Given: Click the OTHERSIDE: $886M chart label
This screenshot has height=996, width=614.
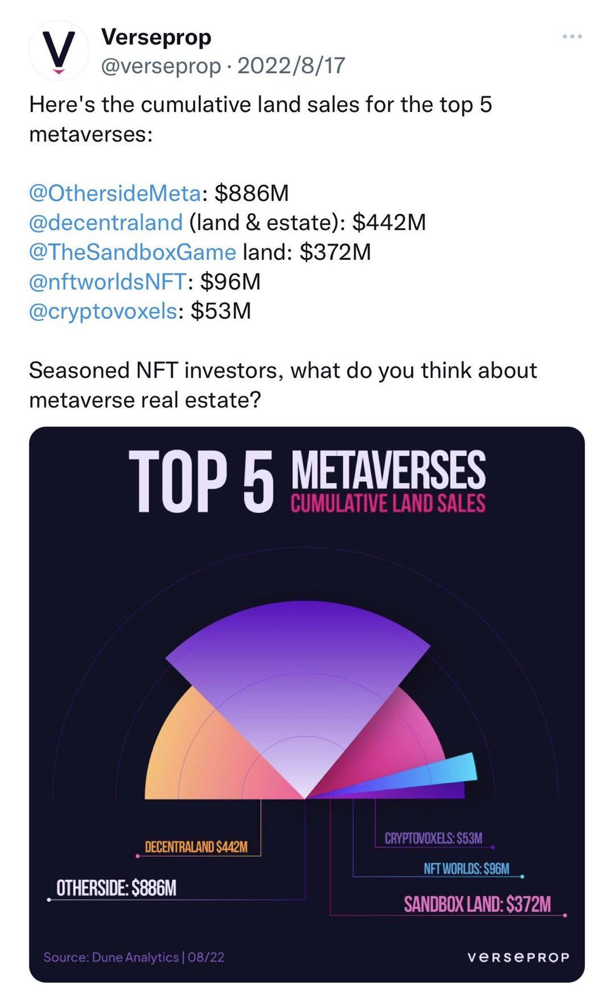Looking at the screenshot, I should pyautogui.click(x=117, y=885).
